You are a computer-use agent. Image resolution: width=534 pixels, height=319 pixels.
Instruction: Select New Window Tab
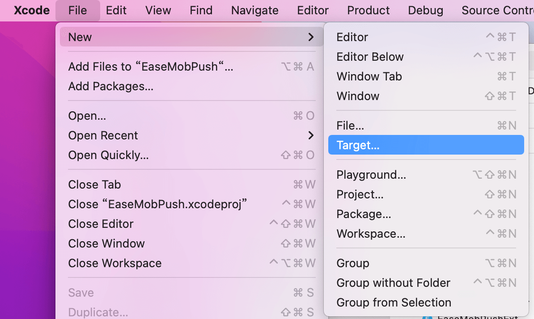426,76
